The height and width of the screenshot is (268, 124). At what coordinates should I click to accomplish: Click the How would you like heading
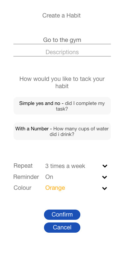click(62, 83)
